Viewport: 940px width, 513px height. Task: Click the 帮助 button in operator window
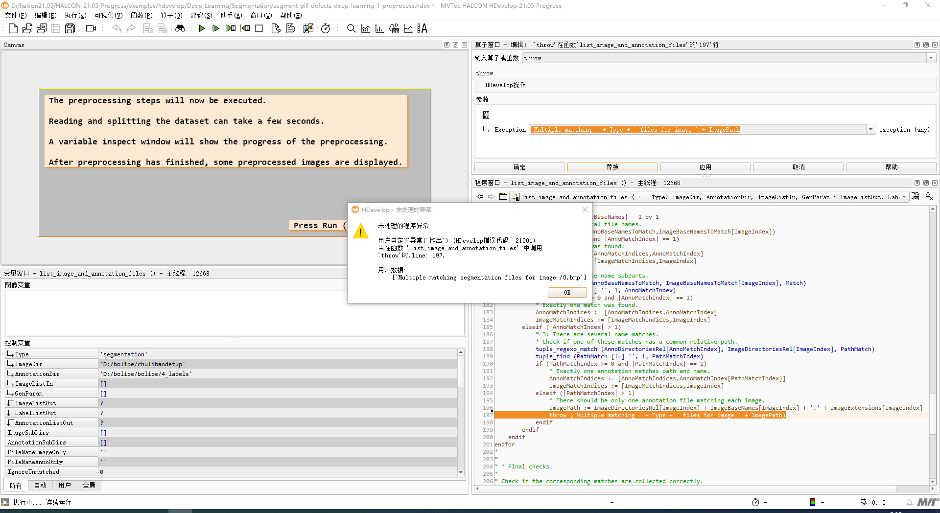891,167
